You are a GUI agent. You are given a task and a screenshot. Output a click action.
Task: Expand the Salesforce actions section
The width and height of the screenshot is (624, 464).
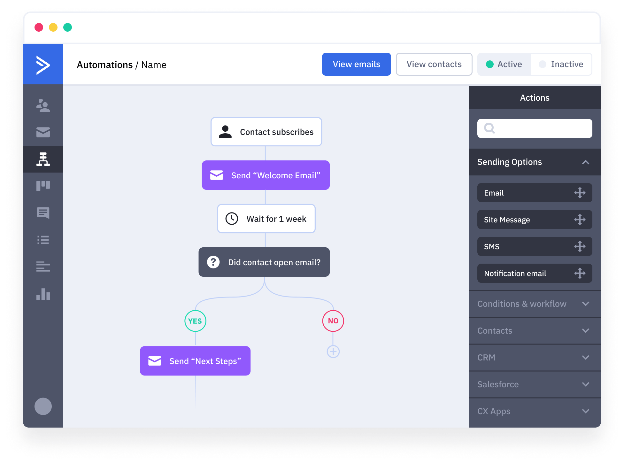pos(535,384)
